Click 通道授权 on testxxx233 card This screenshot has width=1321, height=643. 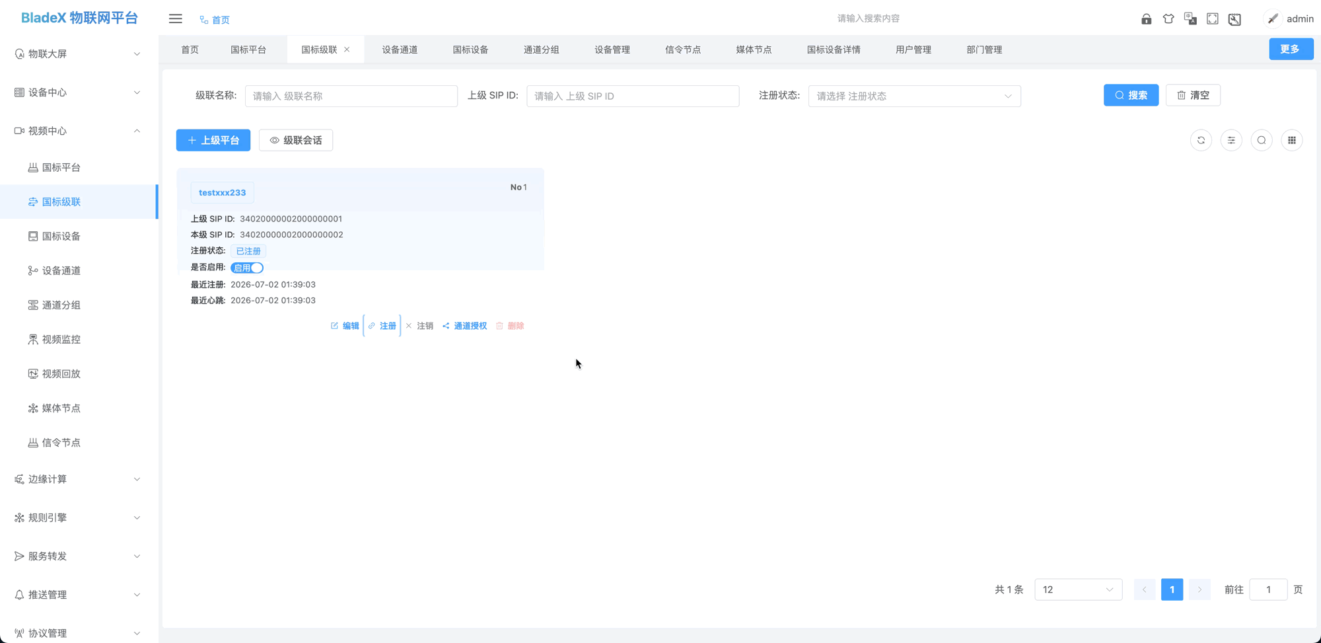click(x=464, y=326)
